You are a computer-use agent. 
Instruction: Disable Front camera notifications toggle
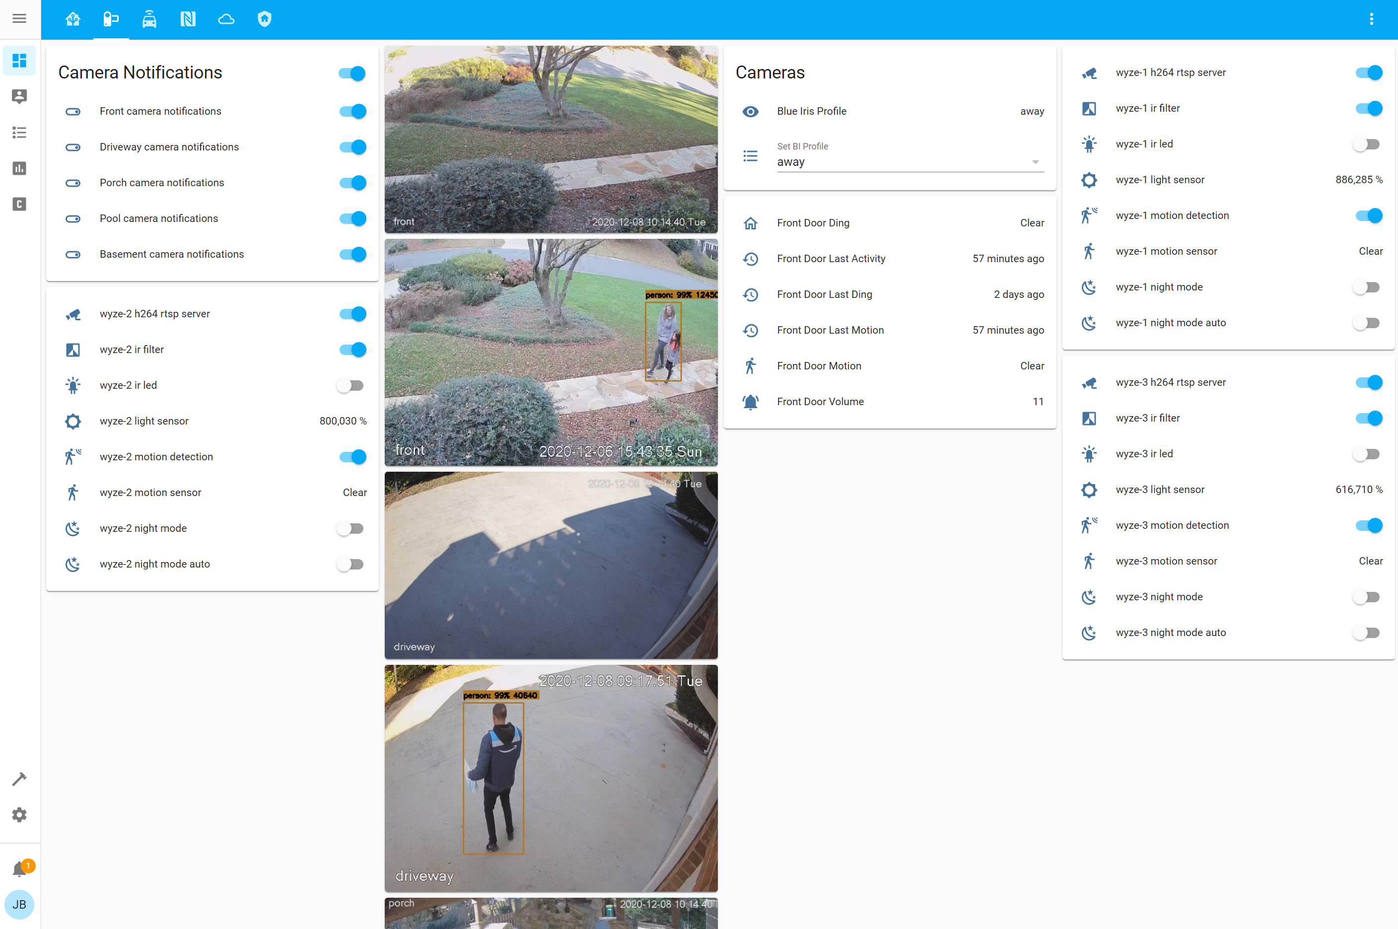(x=352, y=111)
